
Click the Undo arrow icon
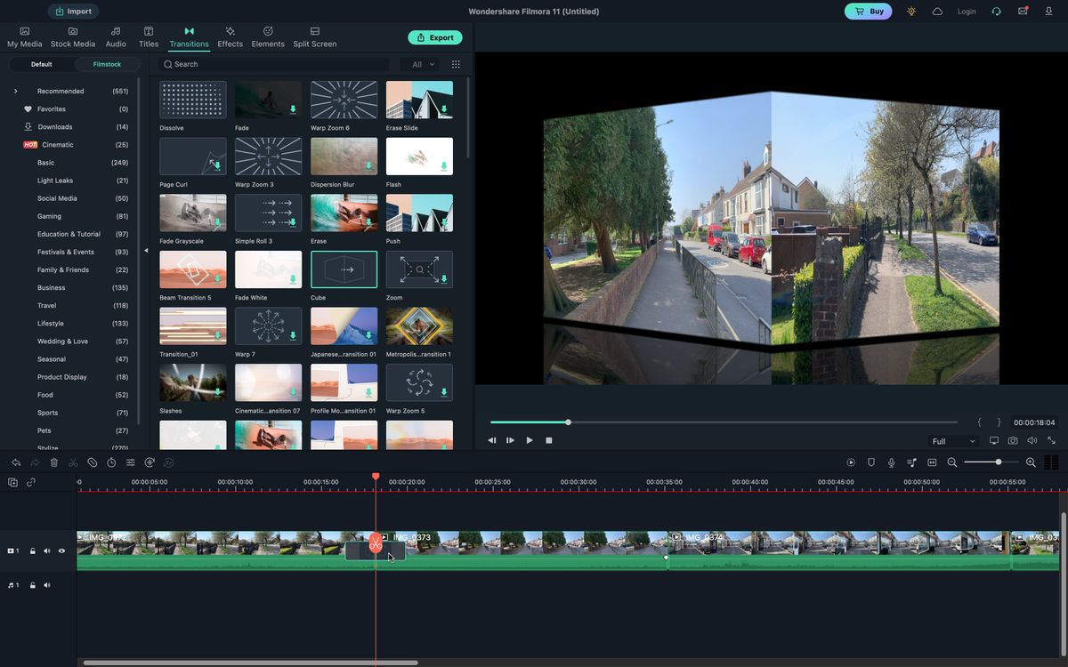point(15,462)
